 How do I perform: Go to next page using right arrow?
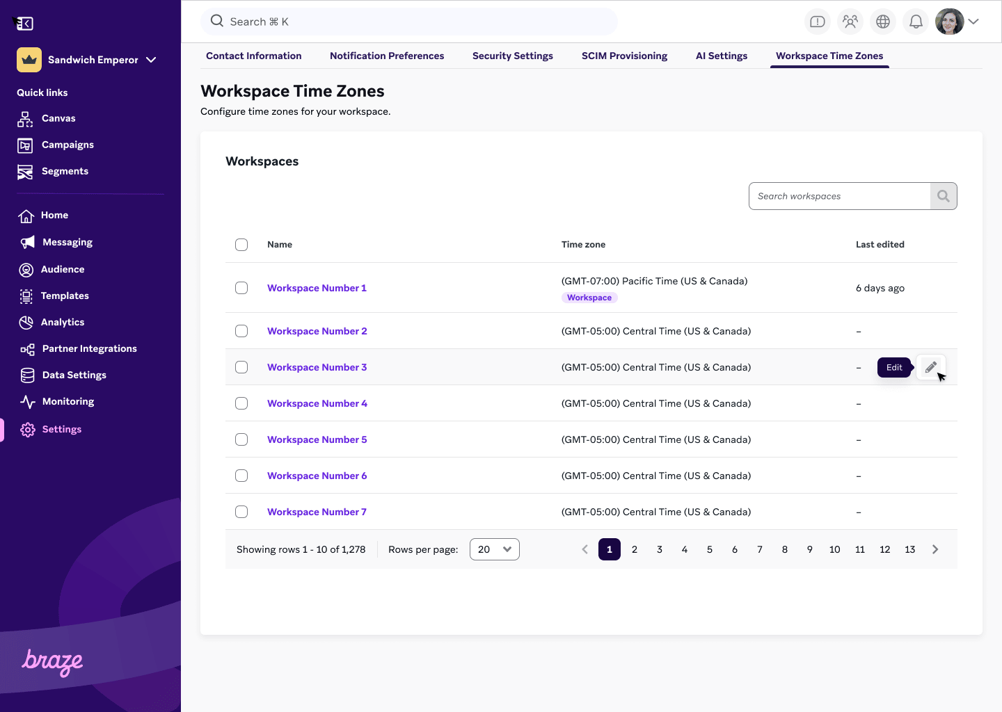(x=935, y=549)
